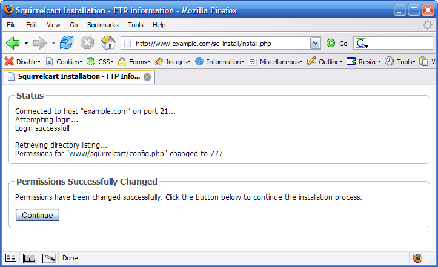
Task: Open the Outline toolbar menu
Action: point(325,61)
